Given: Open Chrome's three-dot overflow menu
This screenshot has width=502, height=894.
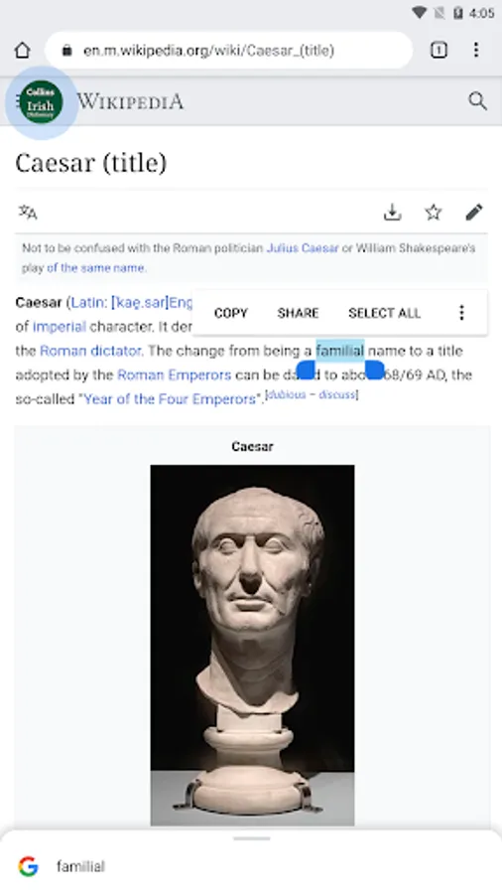Looking at the screenshot, I should [476, 51].
